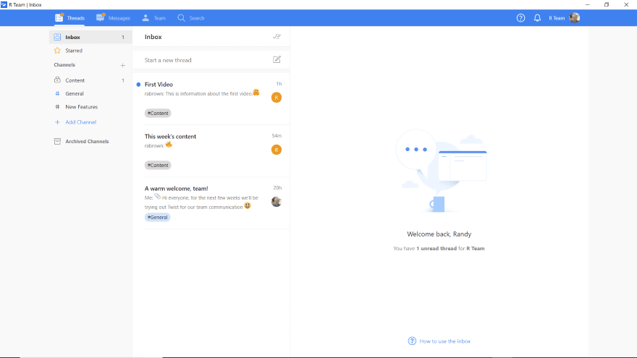Click attachment paperclip in welcome thread
This screenshot has height=358, width=637.
click(x=157, y=197)
